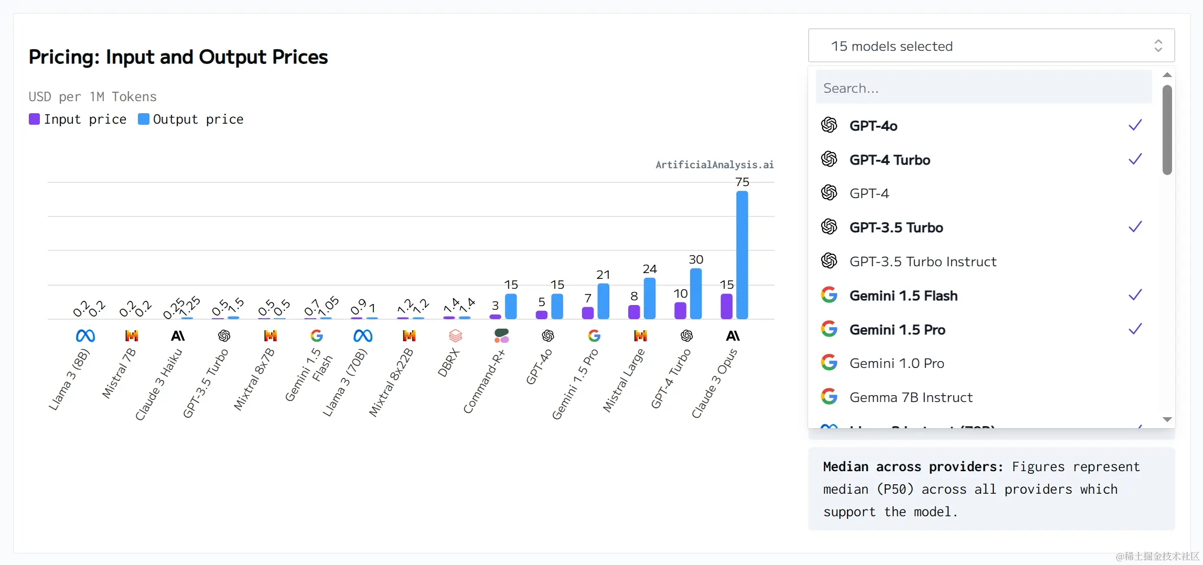Focus the model Search... field

coord(984,87)
